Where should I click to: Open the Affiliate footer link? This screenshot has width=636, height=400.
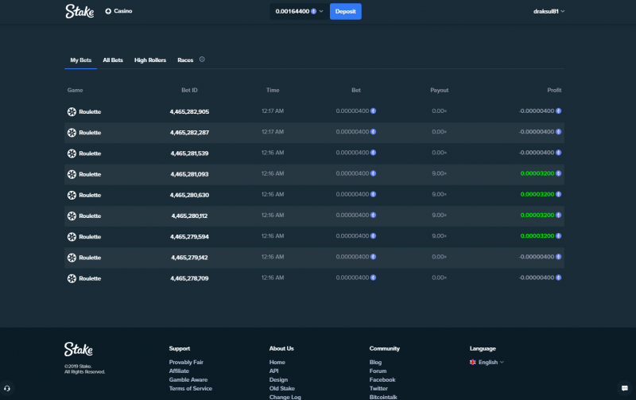pyautogui.click(x=179, y=371)
